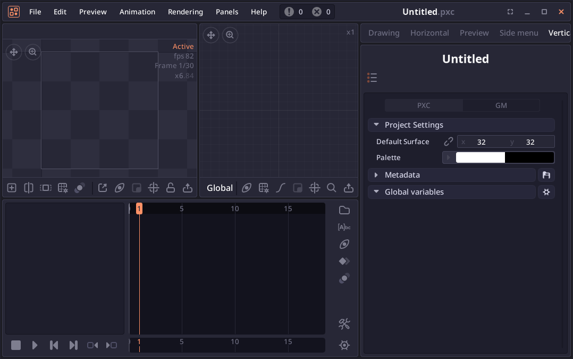This screenshot has height=359, width=573.
Task: Click the onion skin icon in preview toolbar
Action: pyautogui.click(x=80, y=188)
